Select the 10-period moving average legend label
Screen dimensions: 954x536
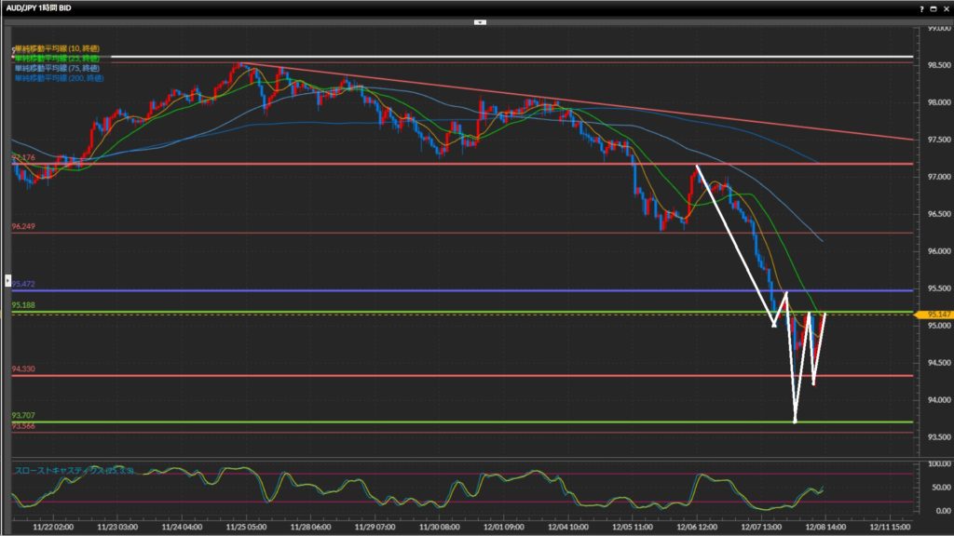click(57, 48)
